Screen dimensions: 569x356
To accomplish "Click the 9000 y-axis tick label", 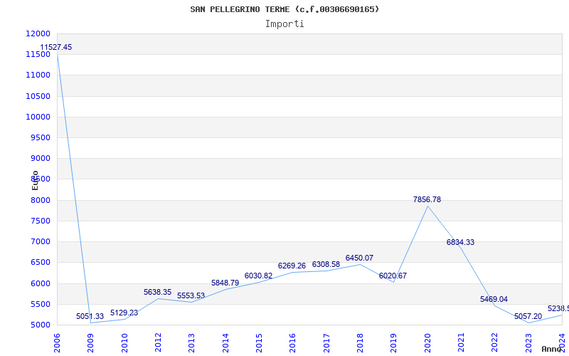I will [x=40, y=158].
